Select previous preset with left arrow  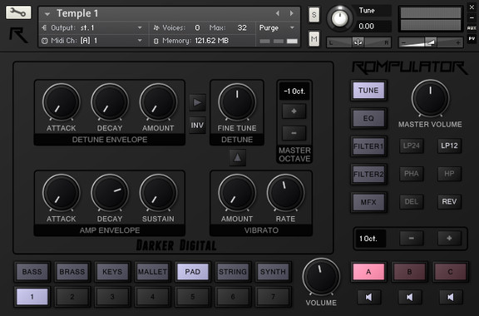(278, 13)
